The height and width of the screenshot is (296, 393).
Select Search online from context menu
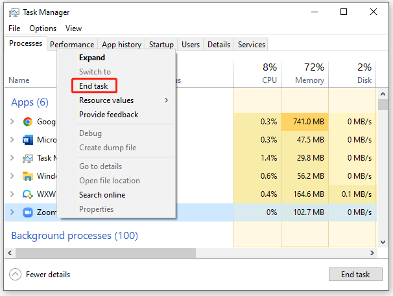(x=102, y=195)
